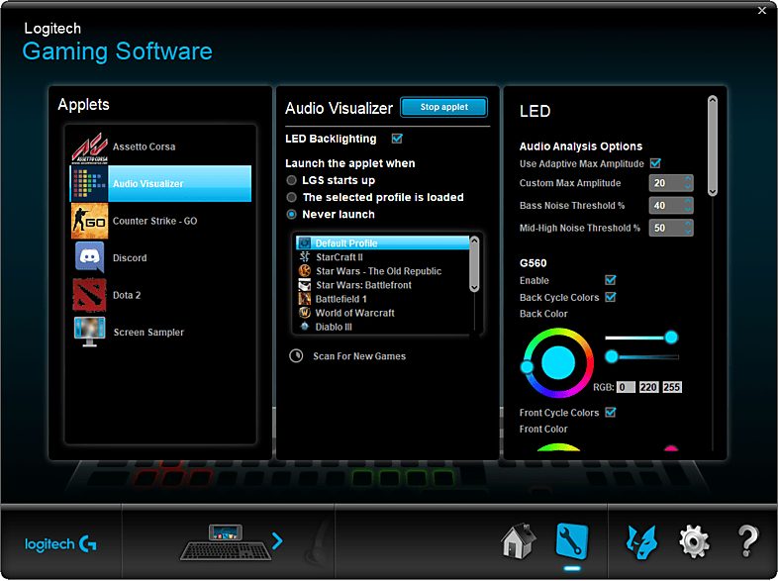This screenshot has width=778, height=581.
Task: Select the 'LGS starts up' radio option
Action: (292, 181)
